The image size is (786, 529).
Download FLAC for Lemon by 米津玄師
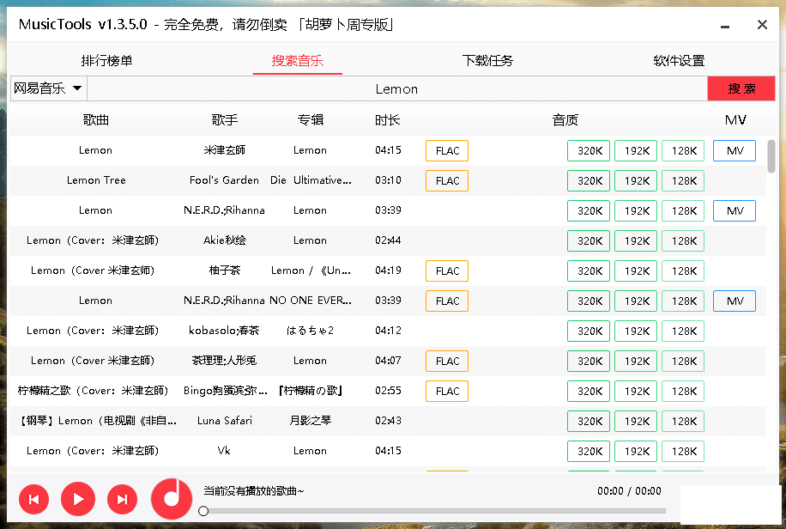(447, 151)
